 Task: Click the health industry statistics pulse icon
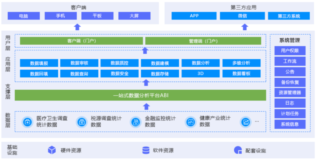coord(191,122)
